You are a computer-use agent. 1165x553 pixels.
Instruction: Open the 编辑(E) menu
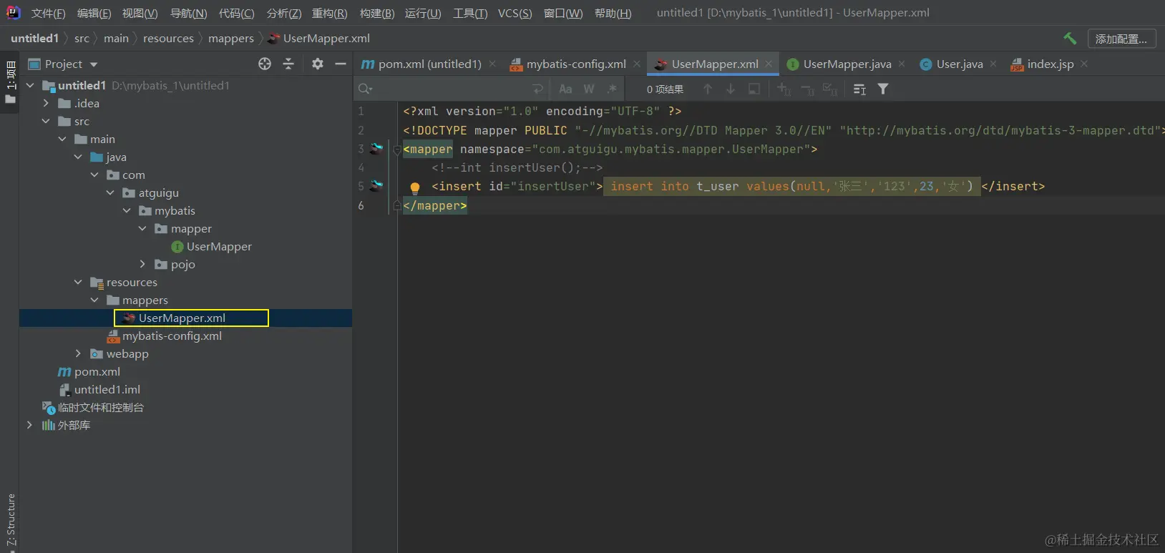coord(94,13)
